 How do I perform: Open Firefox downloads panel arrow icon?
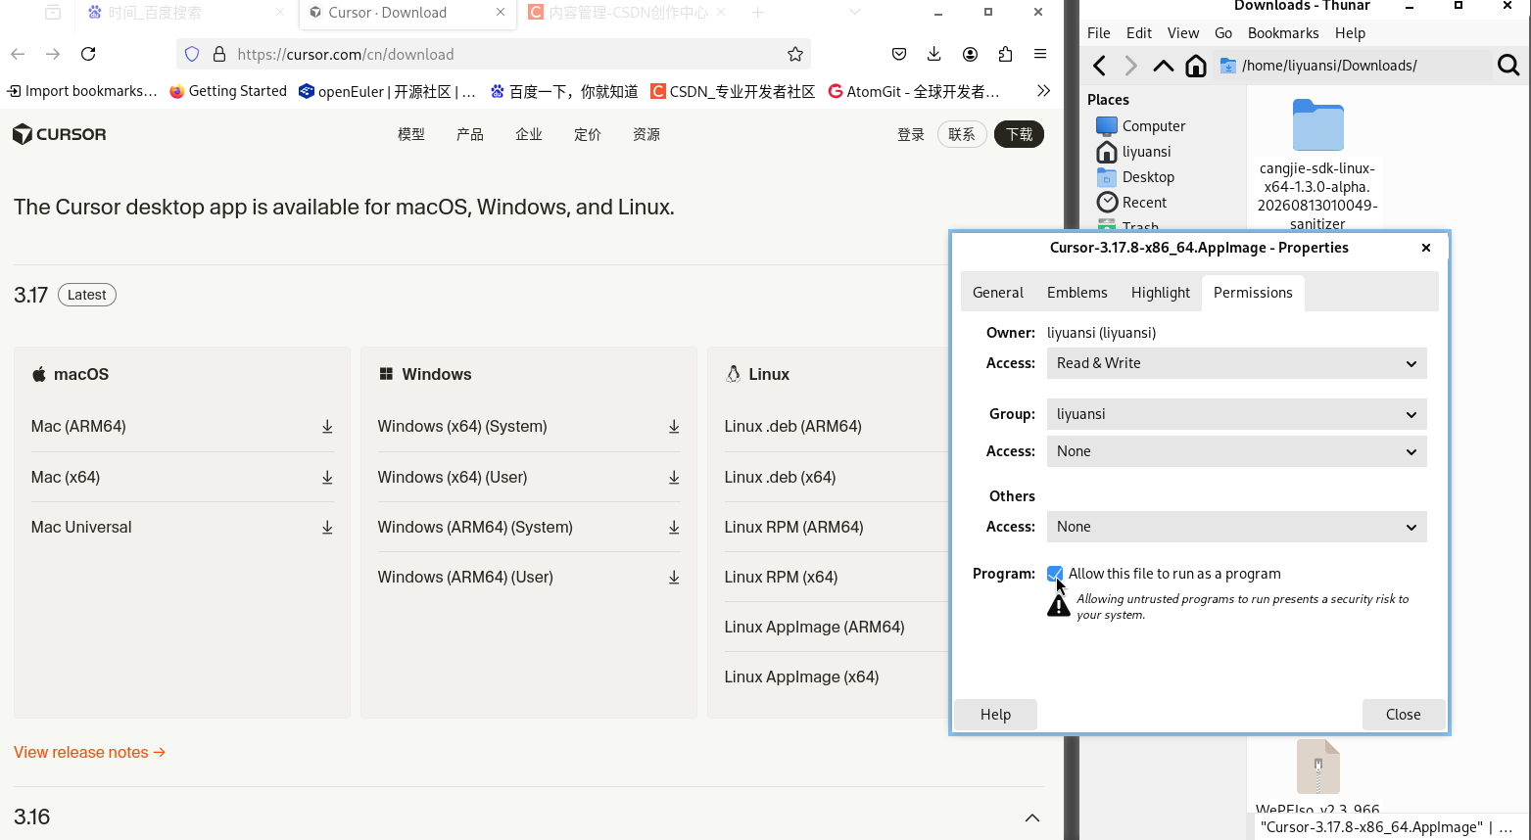(934, 54)
